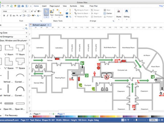
Task: Click the Print icon in quick toolbar
Action: click(x=23, y=6)
